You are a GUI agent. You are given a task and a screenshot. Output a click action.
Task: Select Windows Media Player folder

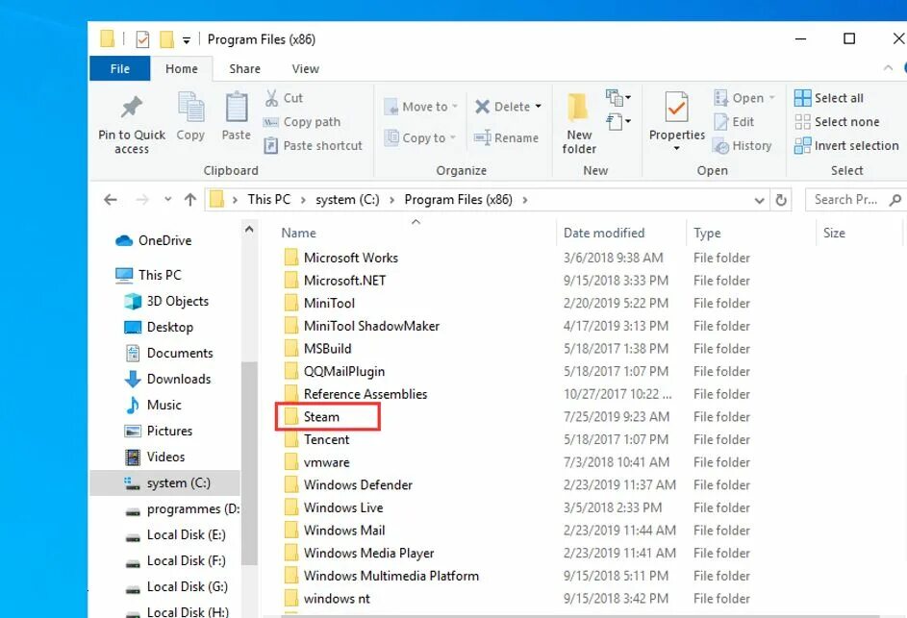[368, 554]
